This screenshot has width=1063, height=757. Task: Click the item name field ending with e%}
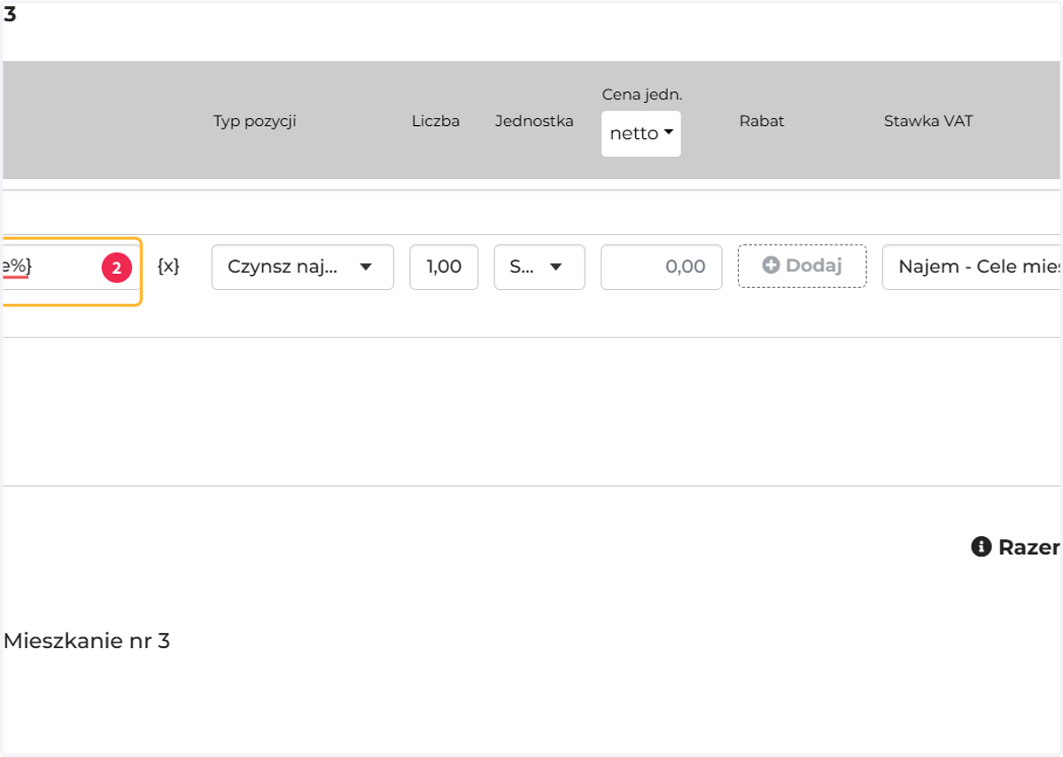71,267
